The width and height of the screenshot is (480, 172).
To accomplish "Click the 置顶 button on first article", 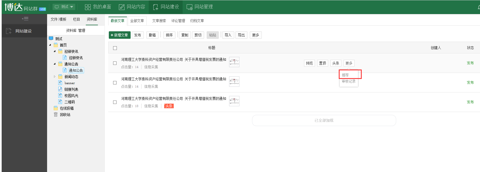I will (322, 63).
